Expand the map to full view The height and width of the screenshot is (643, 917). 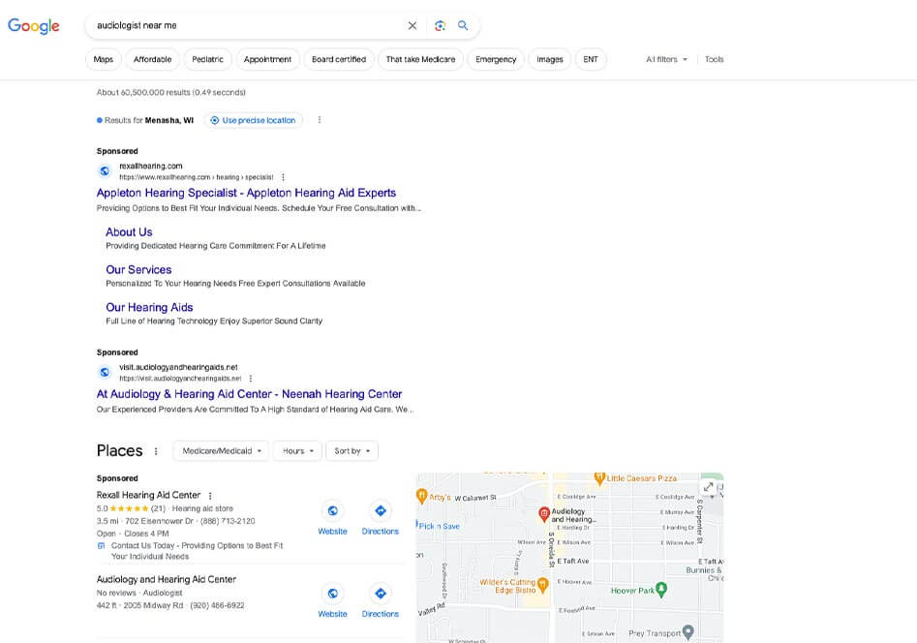[x=709, y=487]
